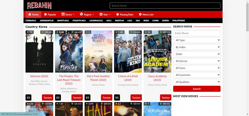Expand the Year menu
The image size is (249, 116).
coord(105,15)
